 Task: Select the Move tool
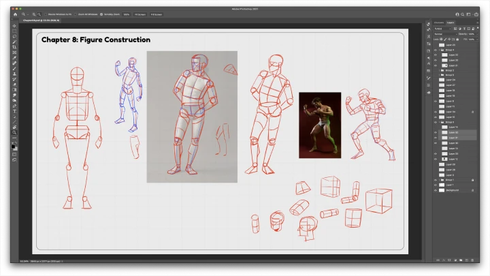(14, 25)
